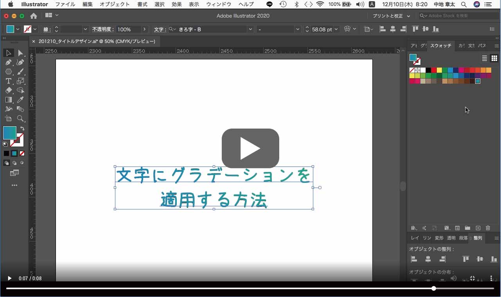Click video progress slider knob
The height and width of the screenshot is (297, 501).
click(x=434, y=288)
